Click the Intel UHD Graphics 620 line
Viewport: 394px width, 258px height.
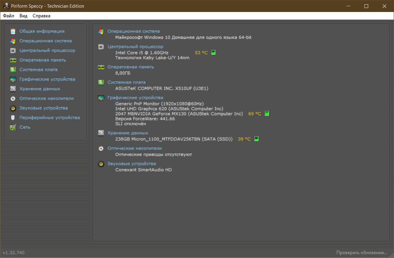tap(169, 109)
